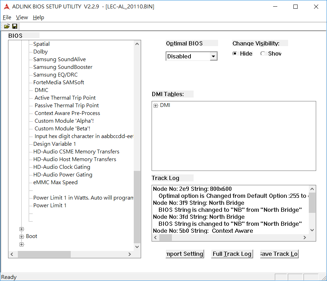This screenshot has height=281, width=327.
Task: Close the ADLINK BIOS Setup Utility window
Action: 316,7
